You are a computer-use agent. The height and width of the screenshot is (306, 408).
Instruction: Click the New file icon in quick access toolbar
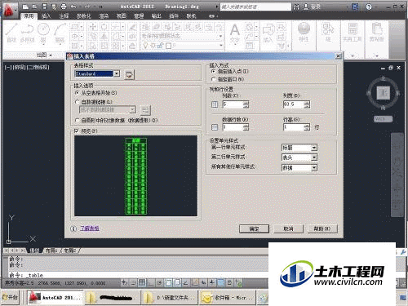[25, 7]
